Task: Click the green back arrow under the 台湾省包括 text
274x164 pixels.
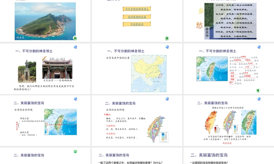Action: pos(258,90)
